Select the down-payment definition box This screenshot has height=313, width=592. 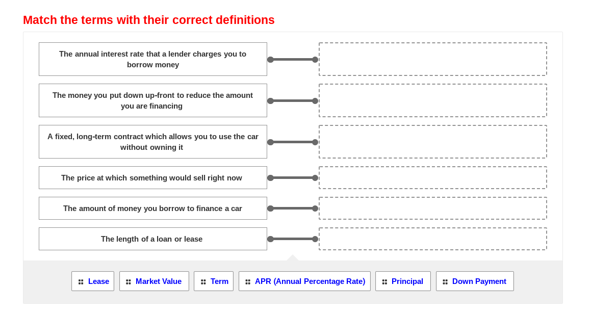152,100
